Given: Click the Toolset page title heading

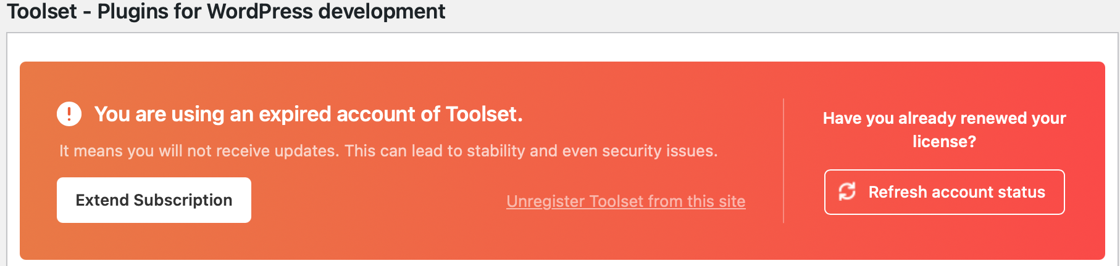Looking at the screenshot, I should [x=226, y=11].
